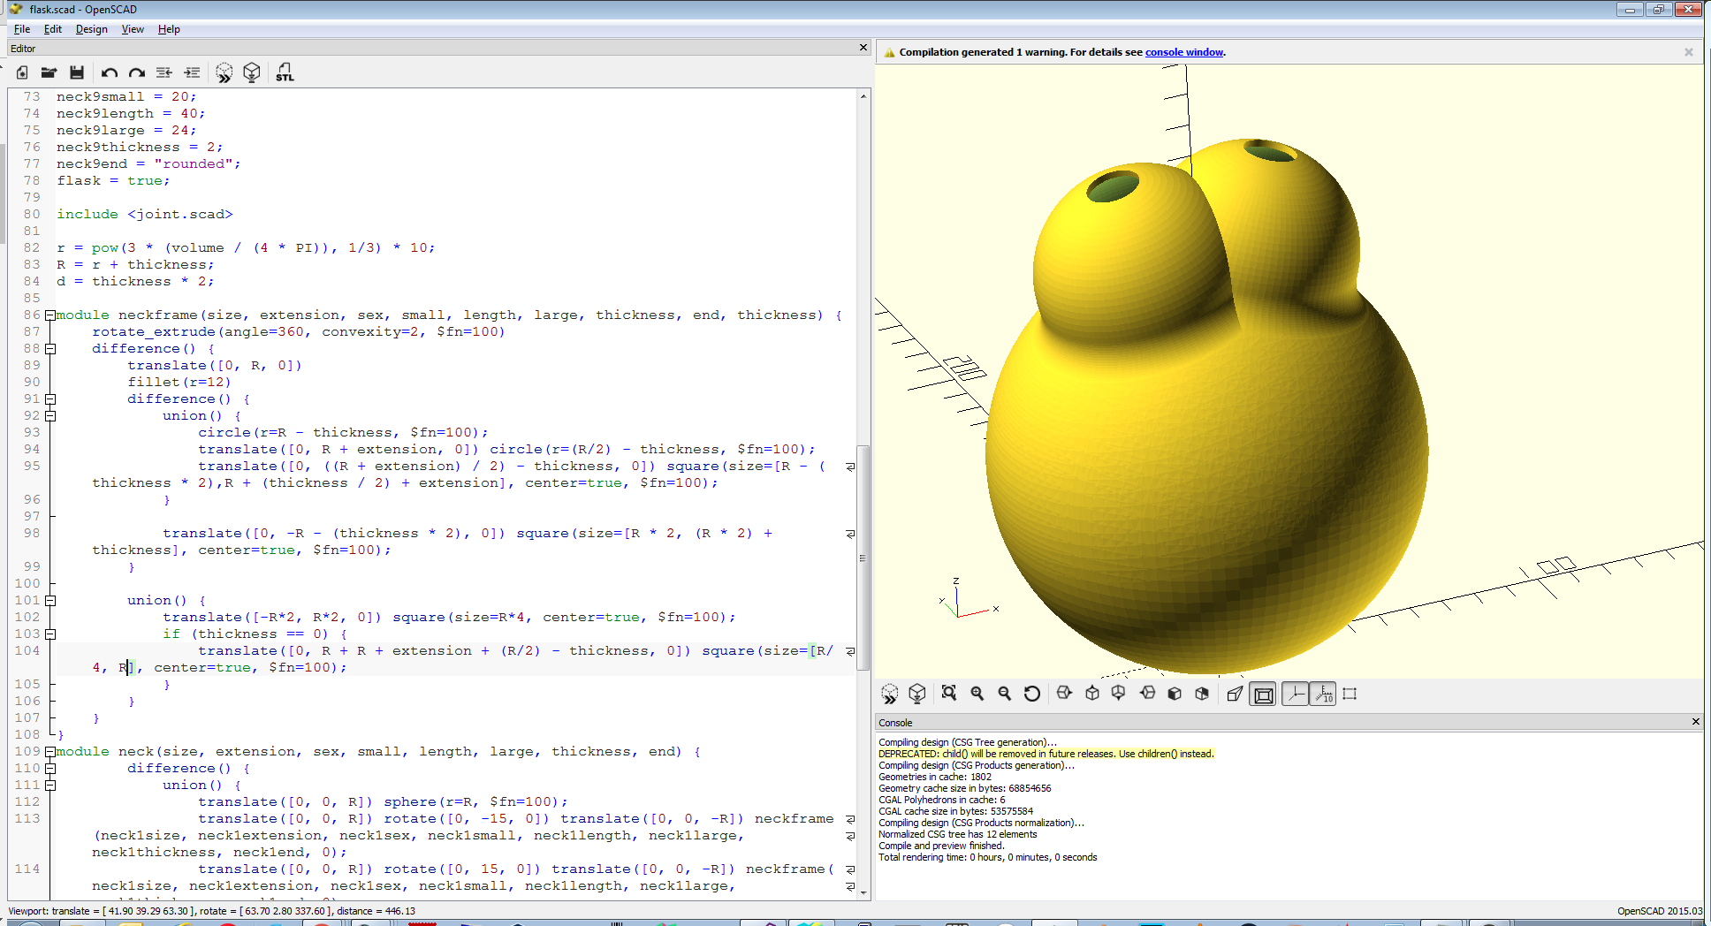Open the View menu

pyautogui.click(x=133, y=29)
